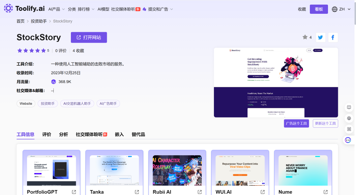Open AI模型 in the top navigation
This screenshot has height=195, width=356.
pyautogui.click(x=103, y=9)
